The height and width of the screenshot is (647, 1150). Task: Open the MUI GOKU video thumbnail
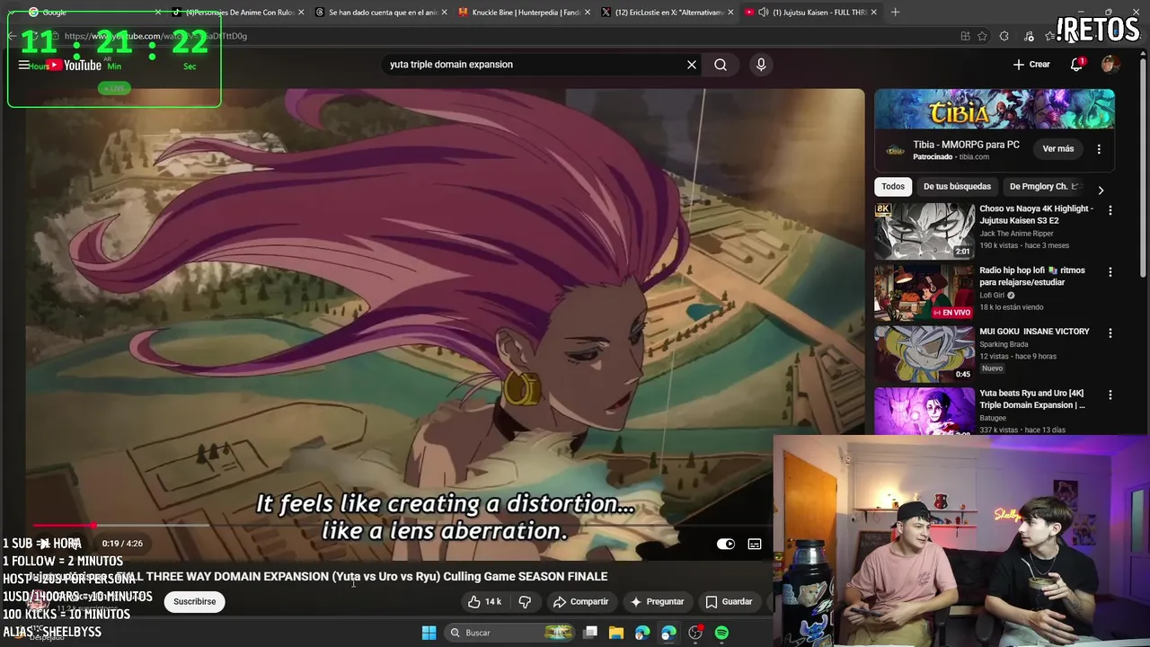[924, 353]
